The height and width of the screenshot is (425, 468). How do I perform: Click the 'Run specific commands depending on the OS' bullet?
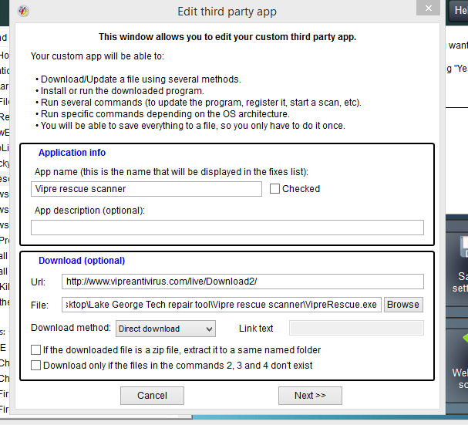[x=163, y=114]
